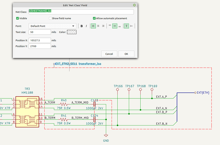This screenshot has width=220, height=145.
Task: Click the Cancel button
Action: [x=109, y=54]
